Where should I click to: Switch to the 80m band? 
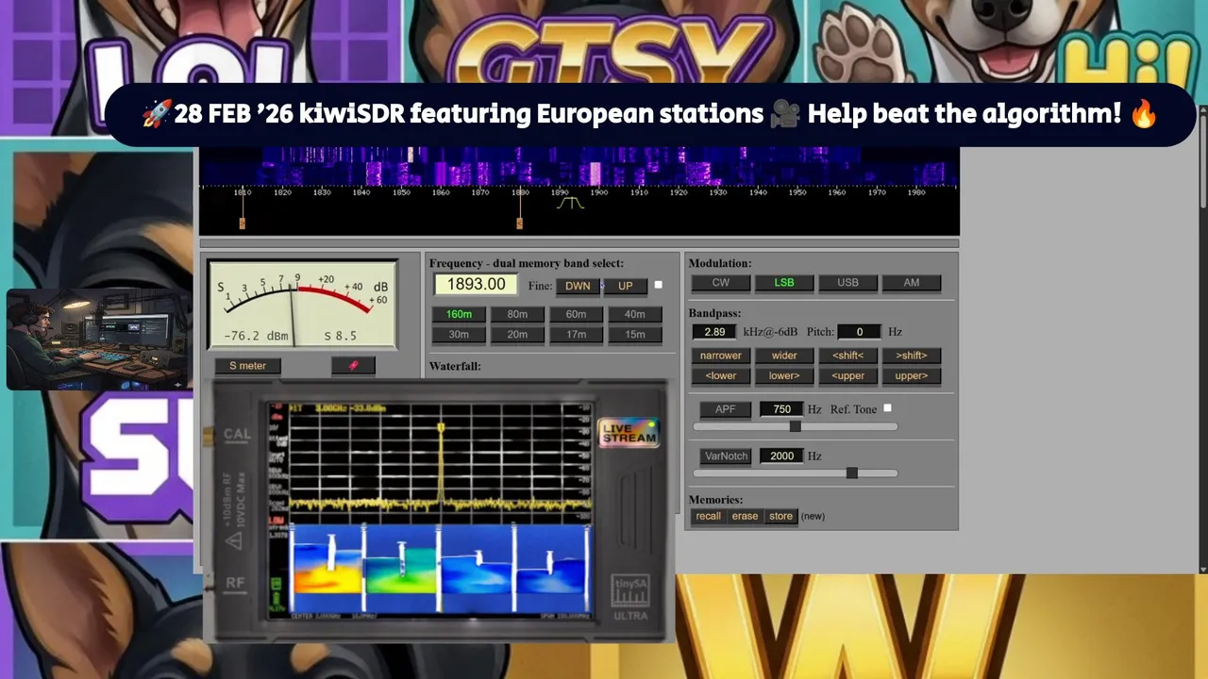(517, 314)
